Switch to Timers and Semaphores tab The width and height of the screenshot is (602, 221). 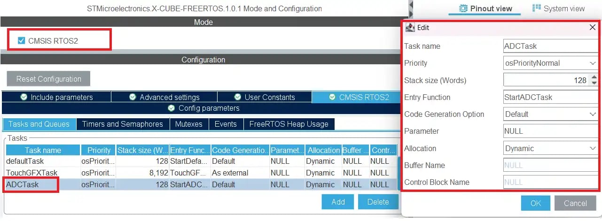[x=122, y=124]
